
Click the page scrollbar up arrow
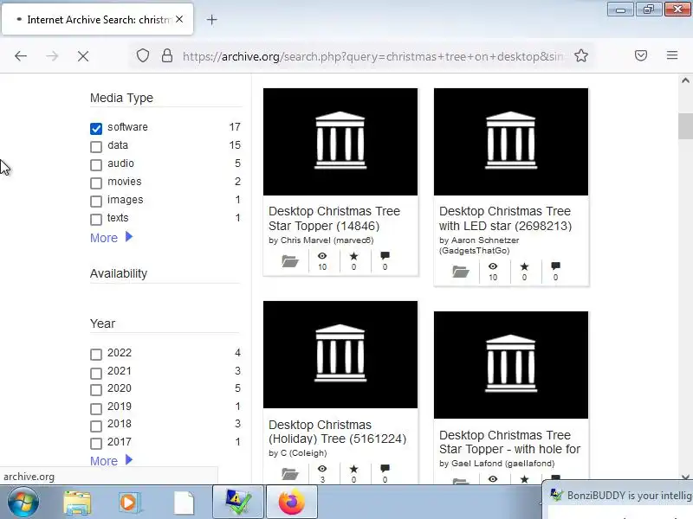[685, 80]
